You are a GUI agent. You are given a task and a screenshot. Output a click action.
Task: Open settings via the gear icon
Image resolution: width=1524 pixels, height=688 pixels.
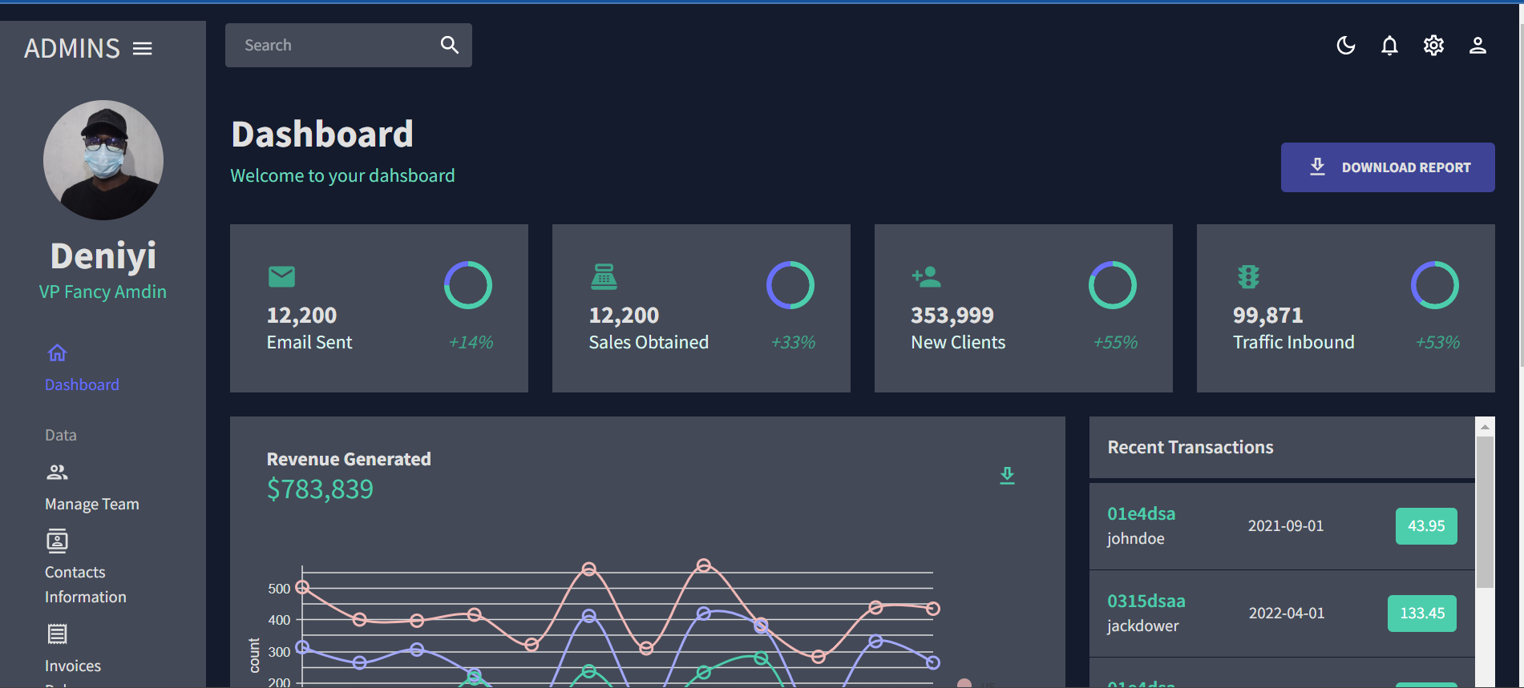[1433, 46]
